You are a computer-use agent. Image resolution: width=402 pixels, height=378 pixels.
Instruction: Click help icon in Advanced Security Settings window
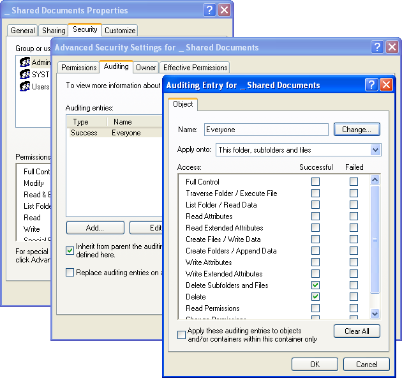click(x=377, y=47)
